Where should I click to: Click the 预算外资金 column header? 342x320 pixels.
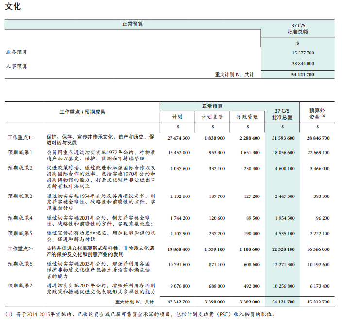click(x=317, y=114)
